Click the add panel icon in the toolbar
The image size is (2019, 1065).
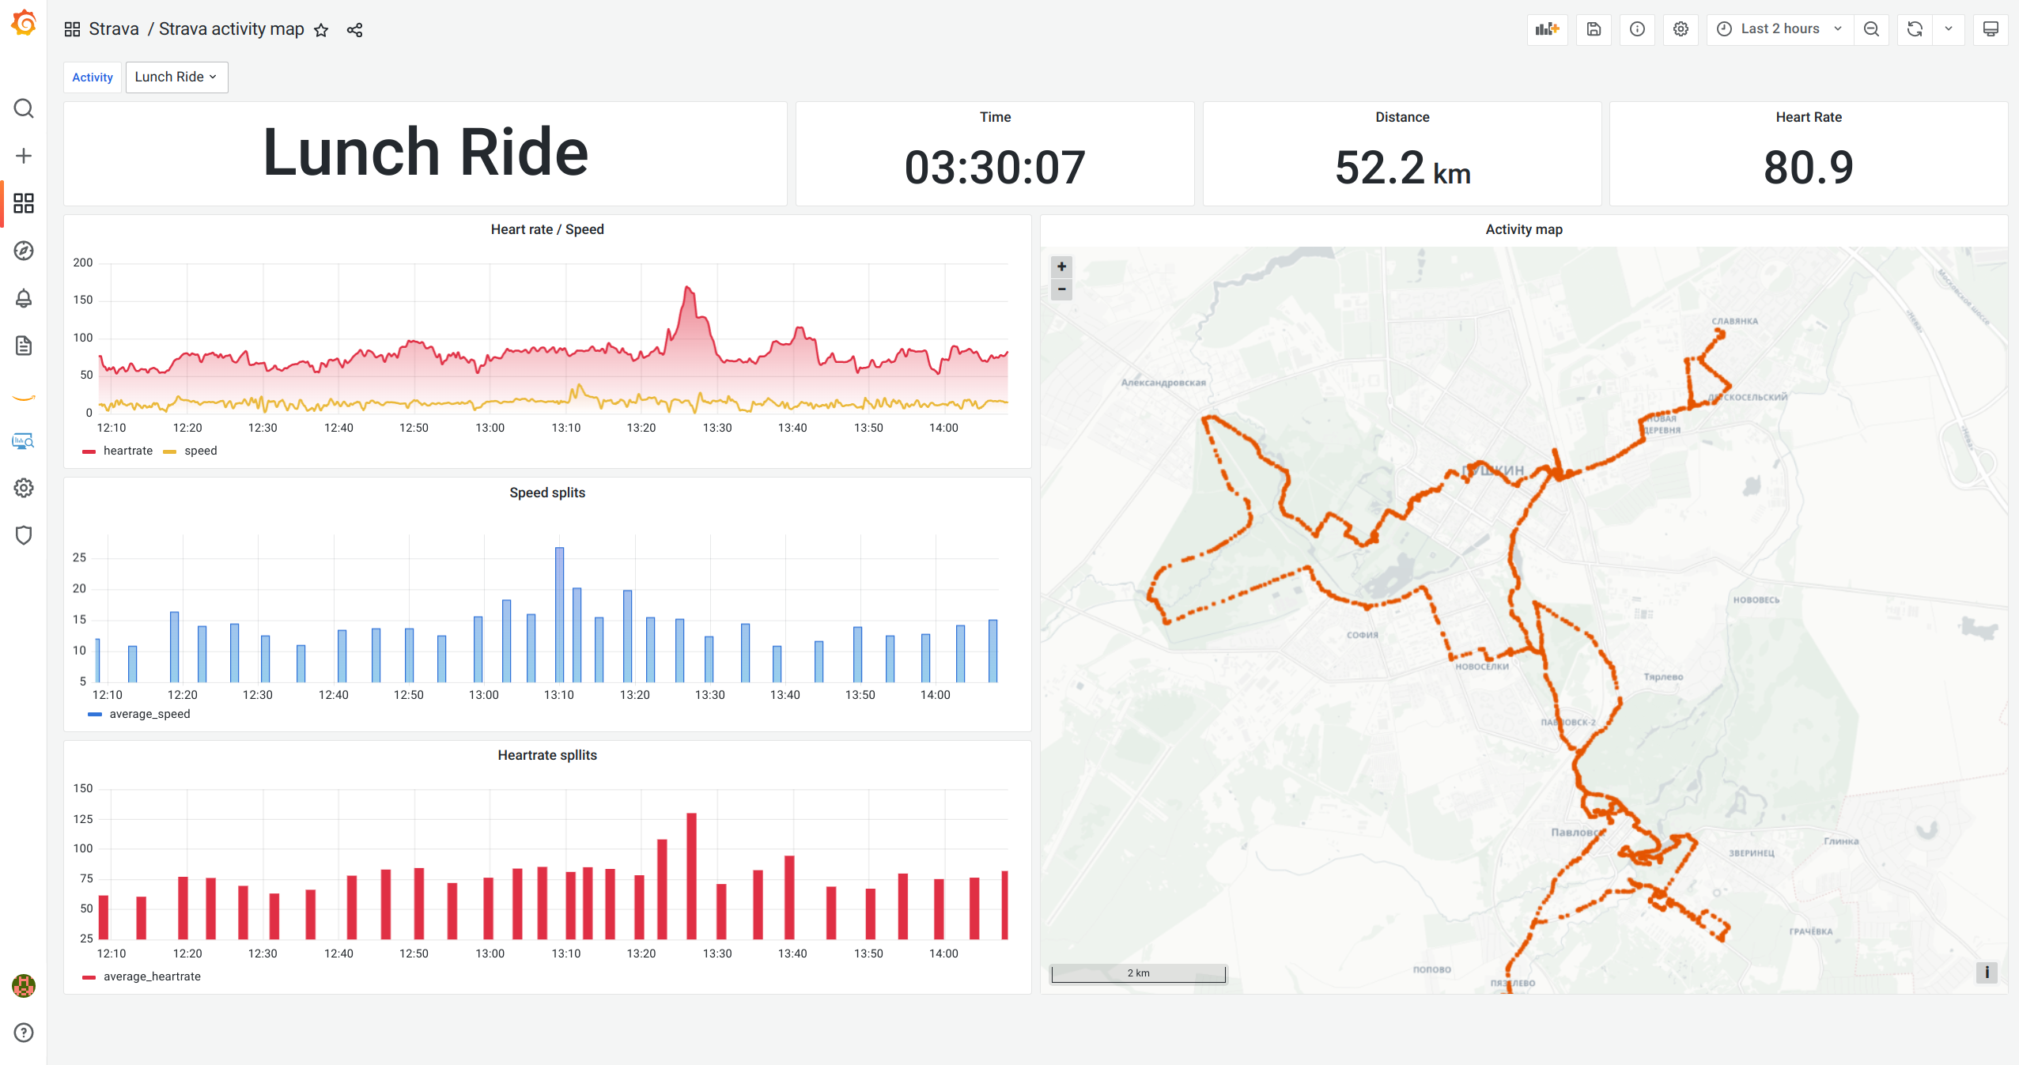tap(1547, 29)
